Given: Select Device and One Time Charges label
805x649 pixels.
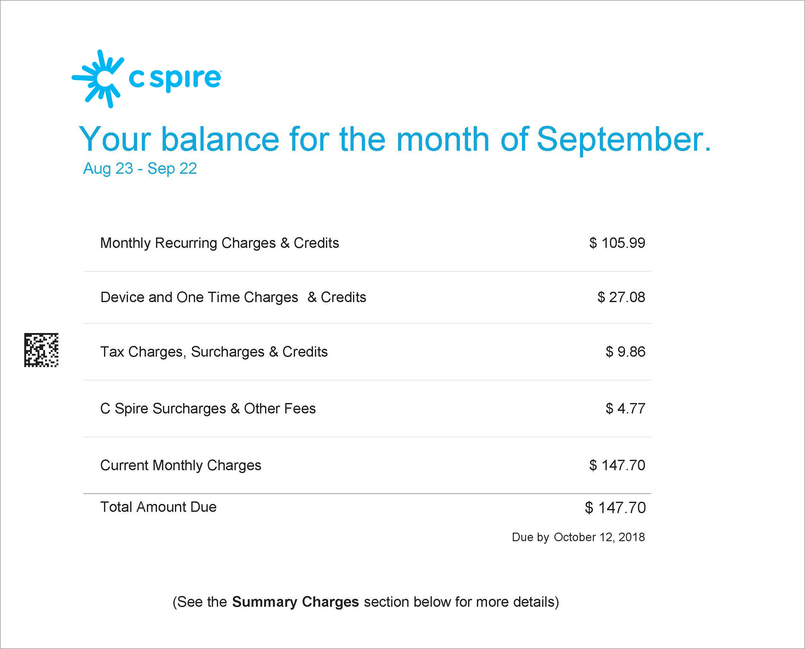Looking at the screenshot, I should pos(233,297).
